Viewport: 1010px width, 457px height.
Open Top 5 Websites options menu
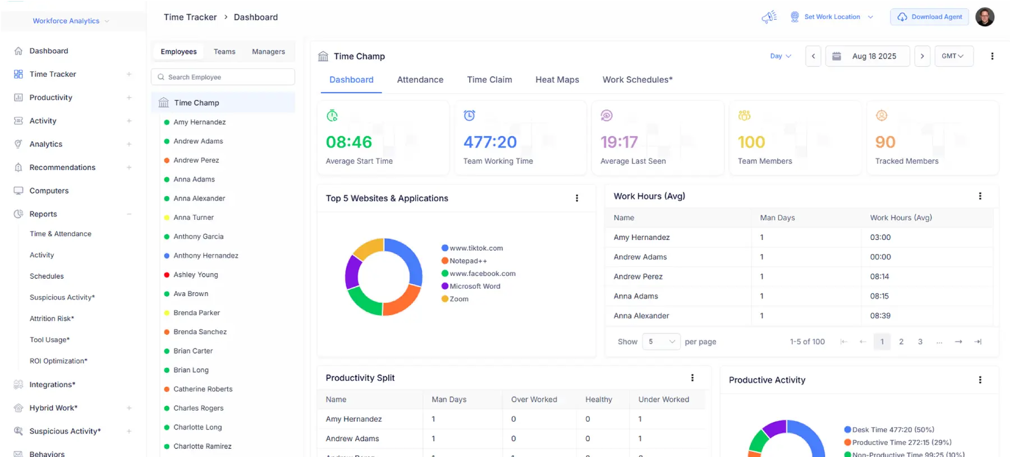[x=577, y=198]
